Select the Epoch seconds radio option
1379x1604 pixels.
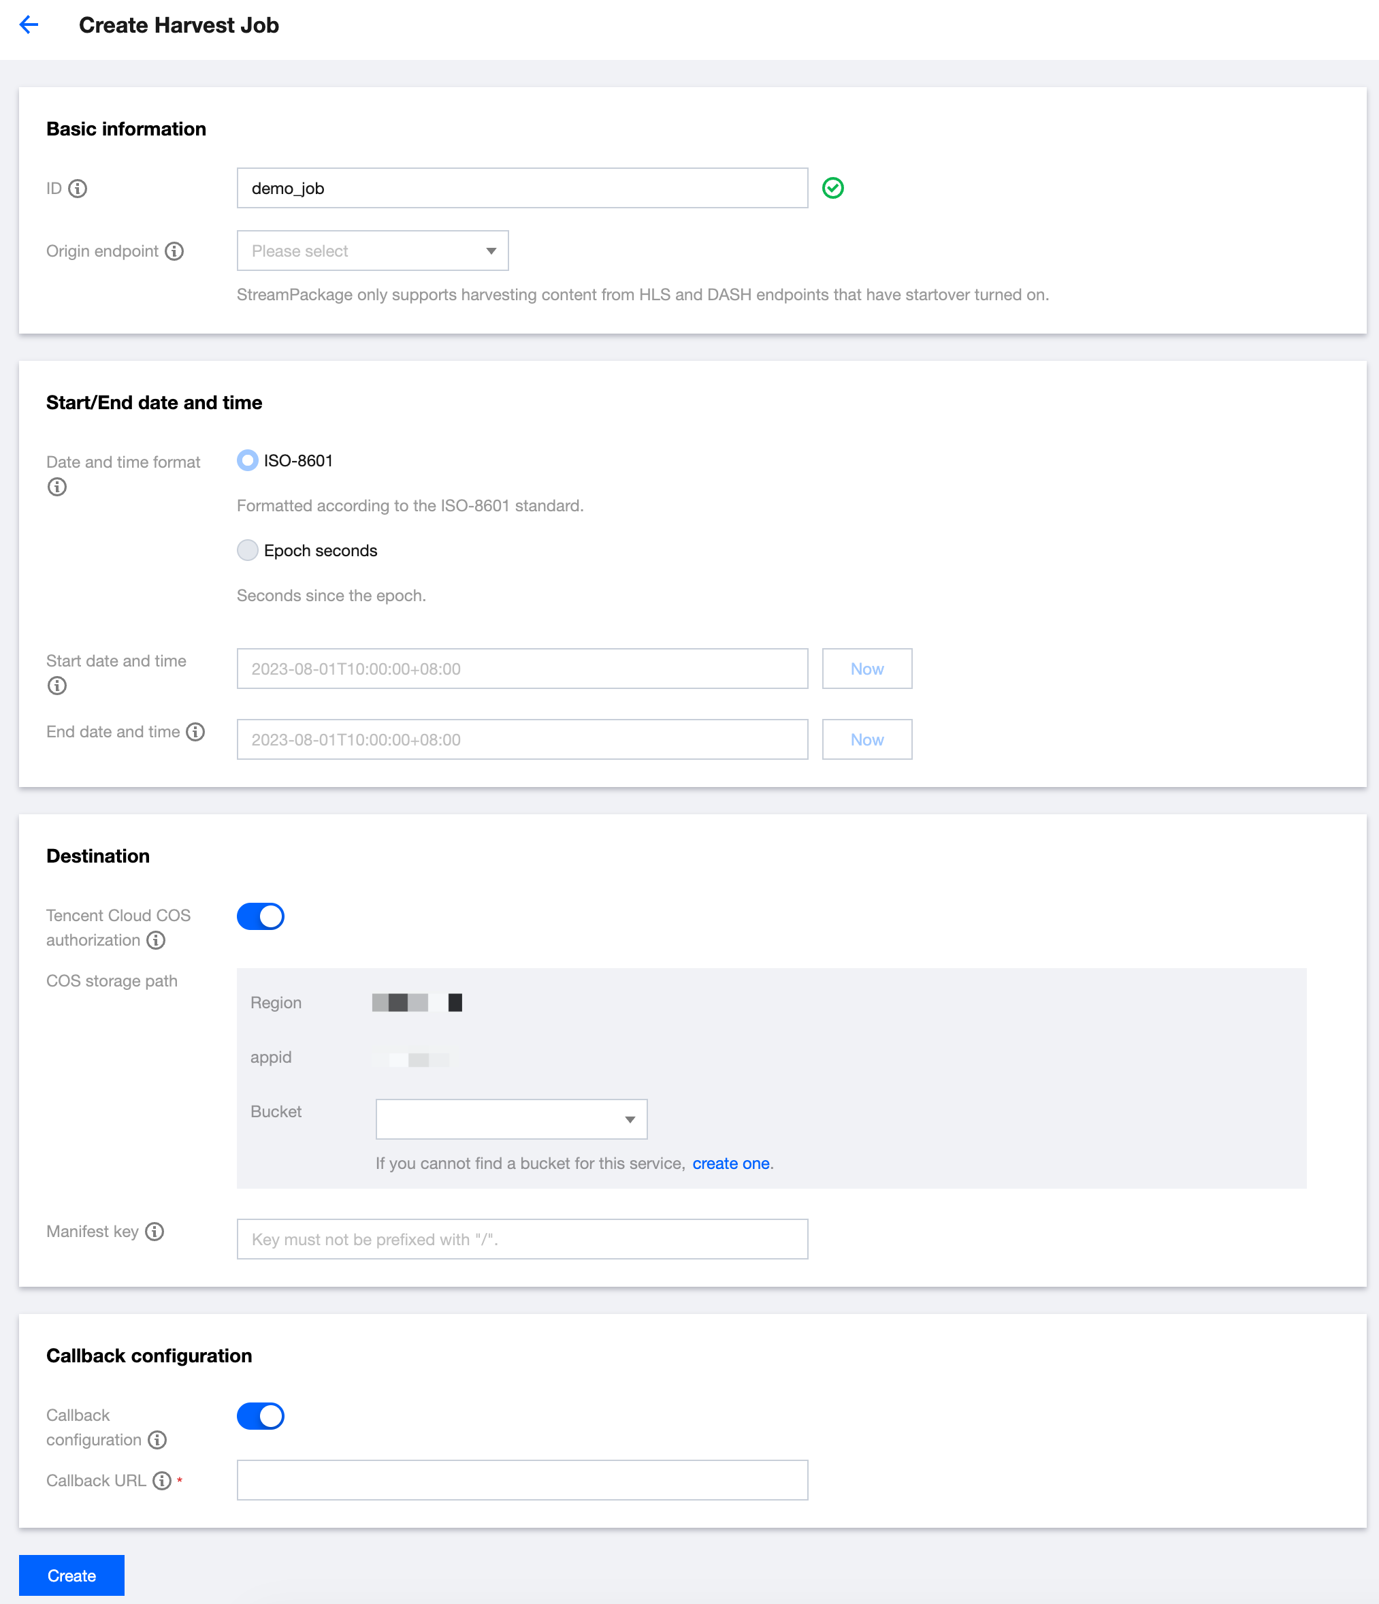tap(248, 550)
